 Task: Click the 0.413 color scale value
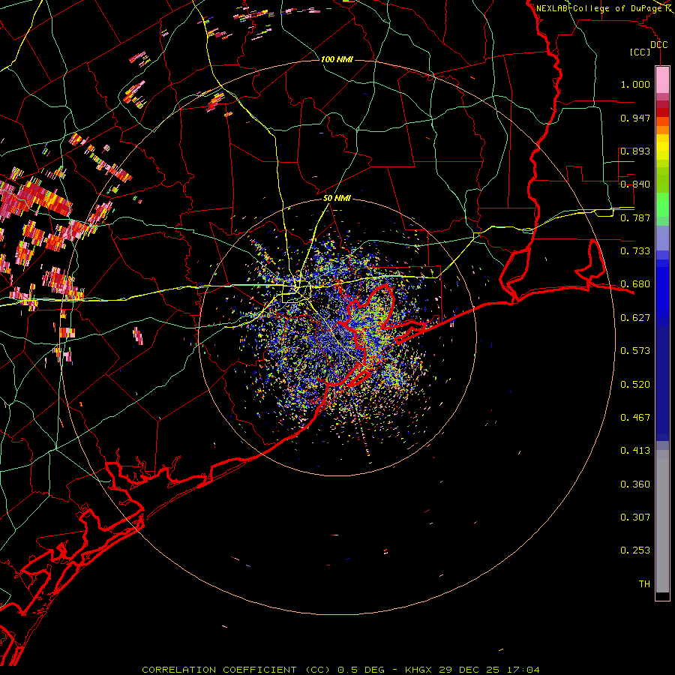[635, 451]
